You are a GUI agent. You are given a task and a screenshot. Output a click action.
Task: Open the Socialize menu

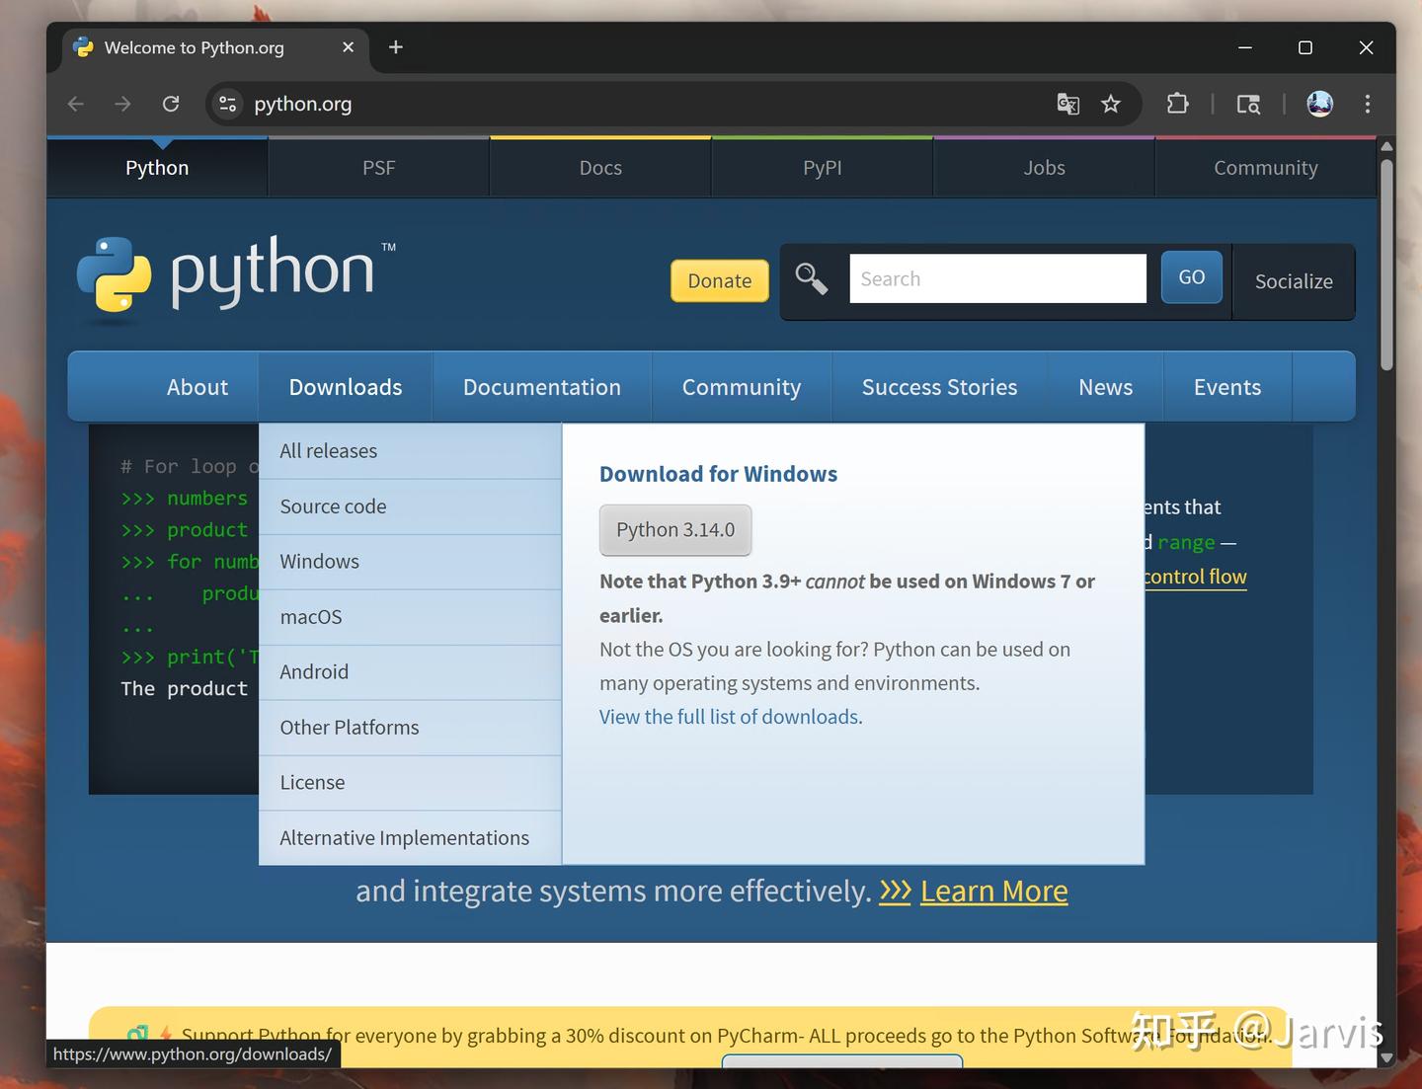(1294, 281)
